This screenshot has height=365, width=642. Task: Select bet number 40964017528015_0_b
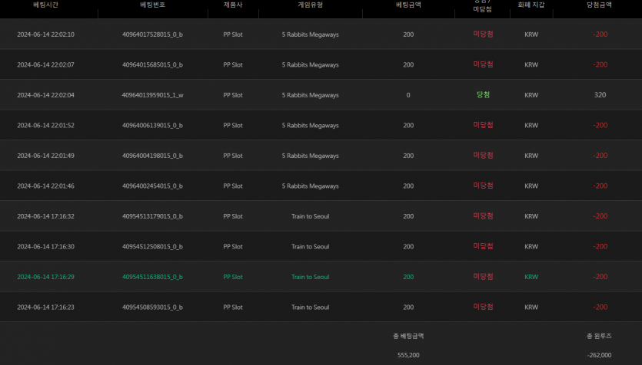coord(152,35)
